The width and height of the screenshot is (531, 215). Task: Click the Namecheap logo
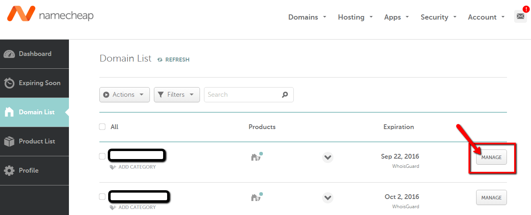pyautogui.click(x=50, y=15)
